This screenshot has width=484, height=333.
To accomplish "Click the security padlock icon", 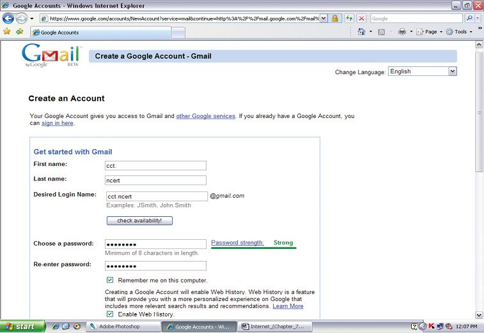I will (x=334, y=18).
